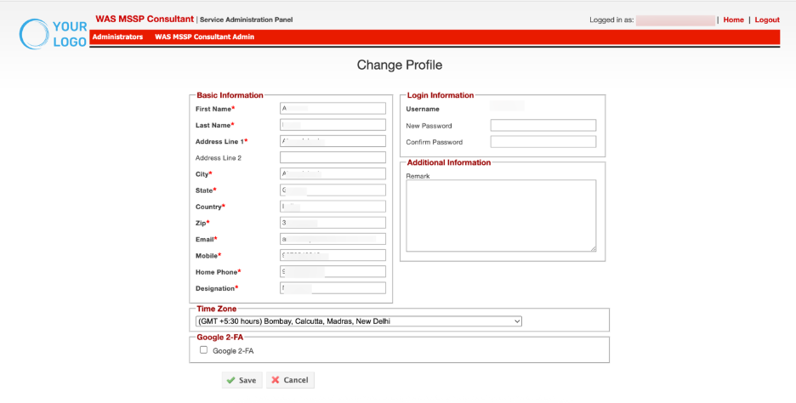
Task: Click the Country input field
Action: [x=333, y=207]
